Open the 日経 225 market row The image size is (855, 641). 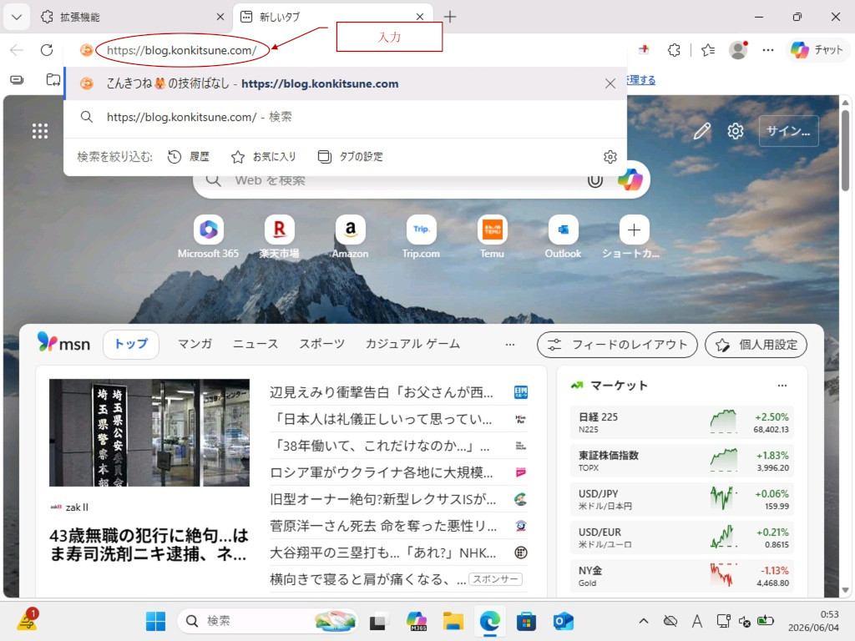coord(682,422)
